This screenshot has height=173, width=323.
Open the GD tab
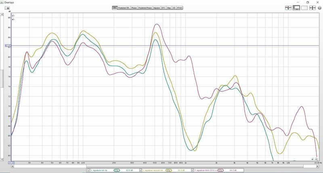tap(174, 8)
